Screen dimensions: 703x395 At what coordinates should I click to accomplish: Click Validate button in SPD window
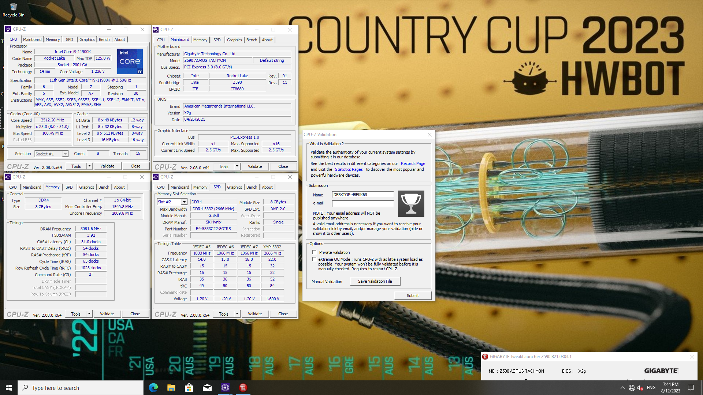(255, 314)
